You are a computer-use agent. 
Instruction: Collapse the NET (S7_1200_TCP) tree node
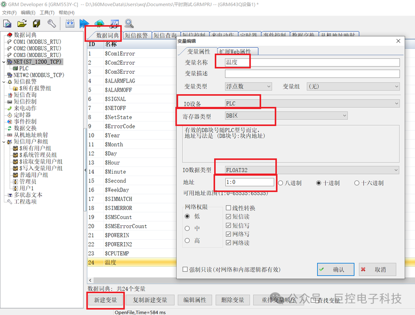pyautogui.click(x=4, y=62)
